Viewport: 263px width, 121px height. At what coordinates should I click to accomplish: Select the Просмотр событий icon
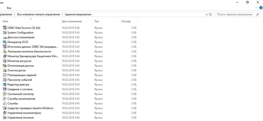[5, 80]
